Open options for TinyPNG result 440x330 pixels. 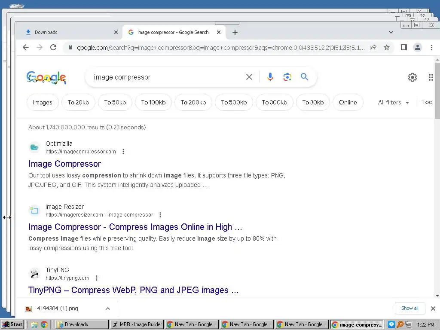97,278
